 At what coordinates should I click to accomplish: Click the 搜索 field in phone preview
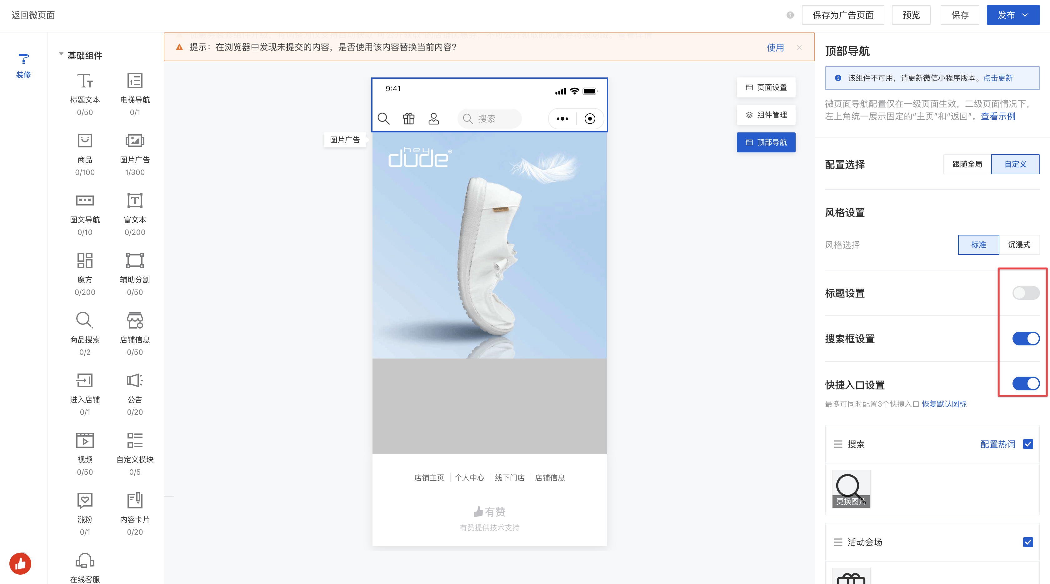pyautogui.click(x=489, y=118)
